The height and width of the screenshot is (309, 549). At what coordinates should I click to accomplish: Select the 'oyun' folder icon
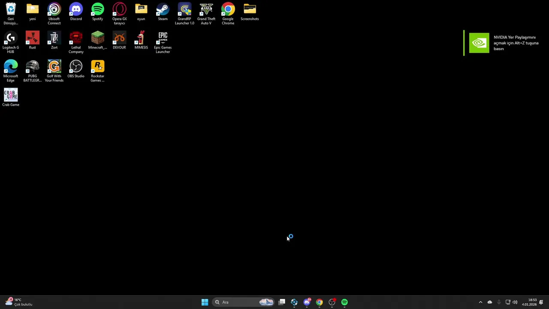click(141, 12)
